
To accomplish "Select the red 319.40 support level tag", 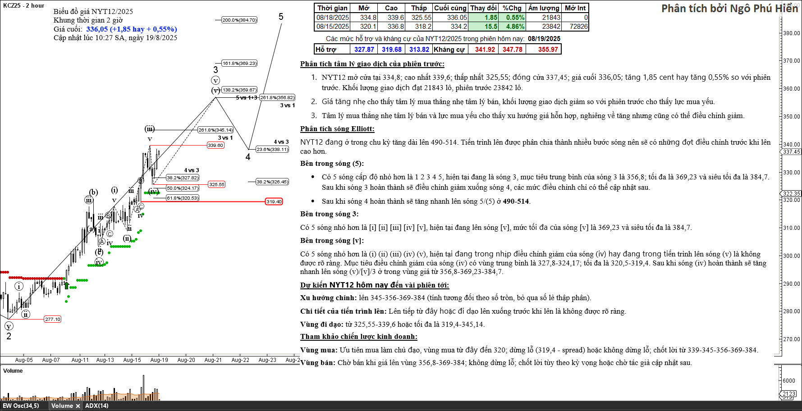I will (x=274, y=201).
